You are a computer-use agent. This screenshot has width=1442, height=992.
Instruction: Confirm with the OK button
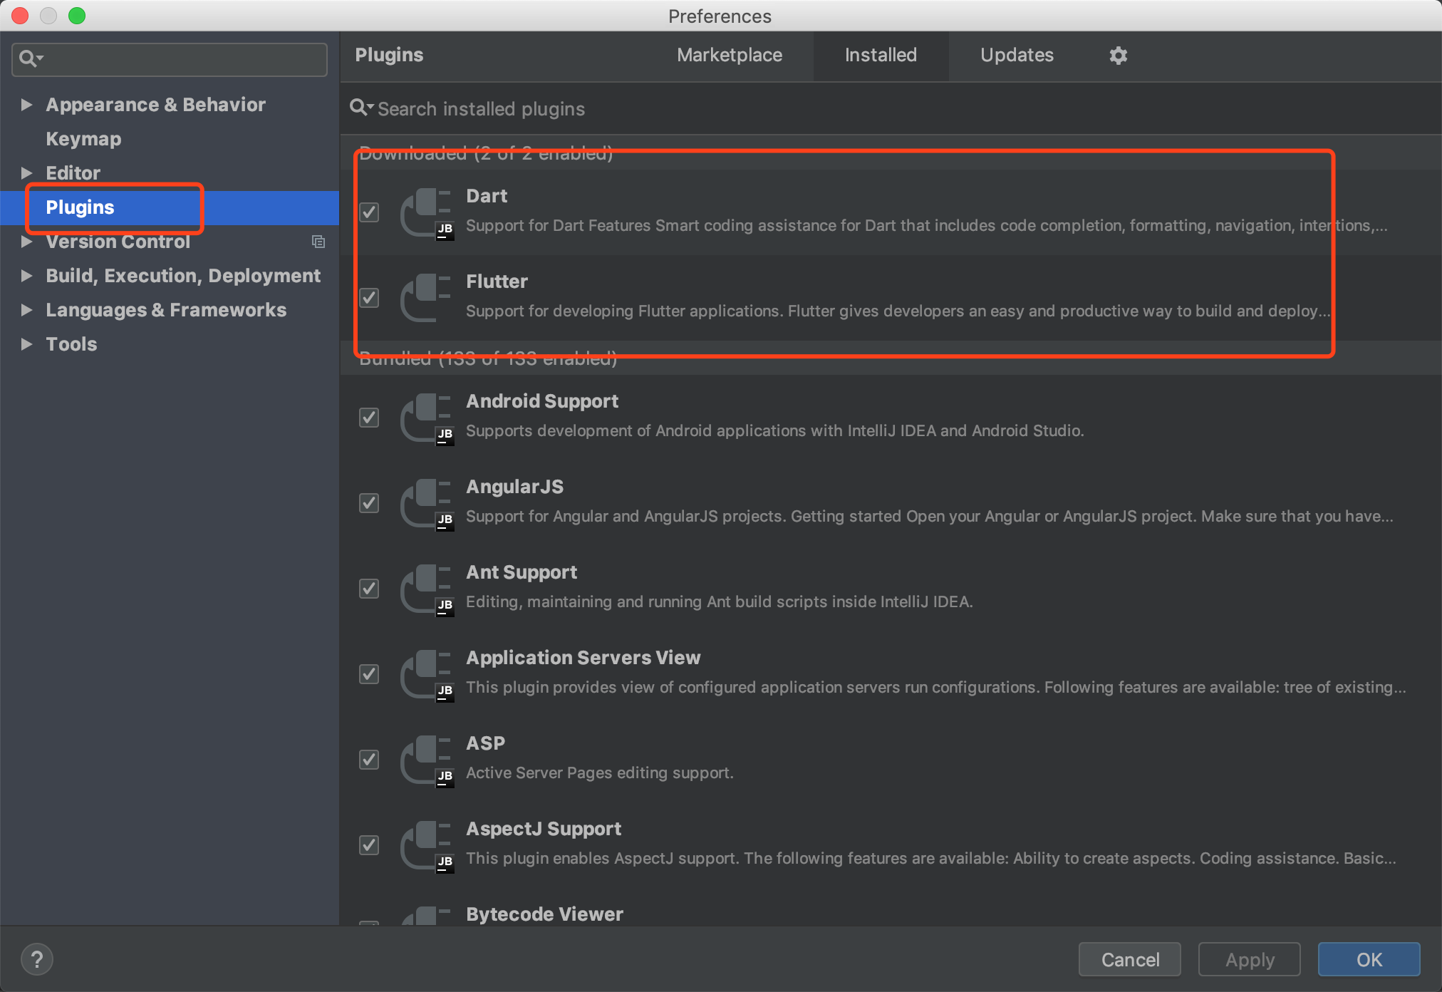click(x=1369, y=959)
